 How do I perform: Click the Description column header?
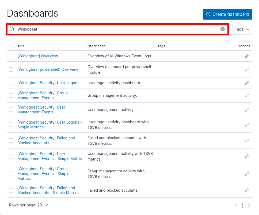point(96,46)
